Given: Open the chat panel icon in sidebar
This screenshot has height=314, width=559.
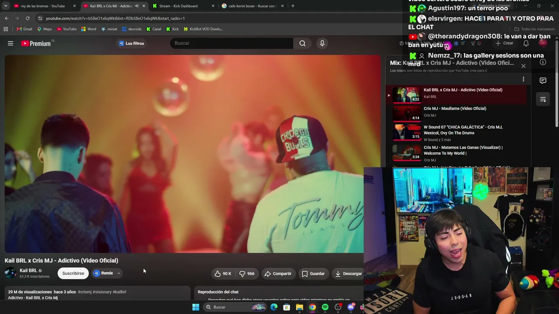Looking at the screenshot, I should pyautogui.click(x=543, y=81).
